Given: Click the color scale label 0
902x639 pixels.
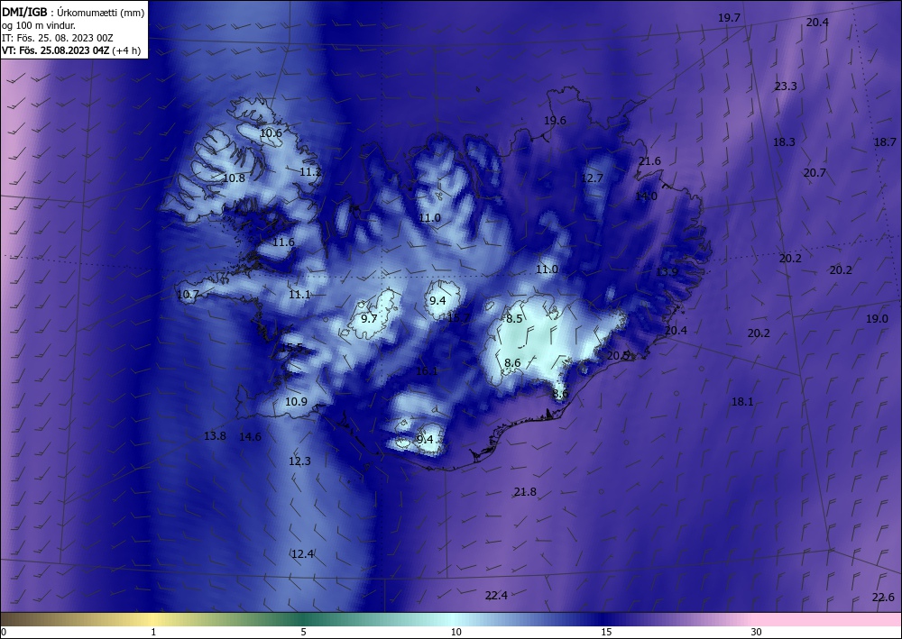Looking at the screenshot, I should [x=4, y=632].
